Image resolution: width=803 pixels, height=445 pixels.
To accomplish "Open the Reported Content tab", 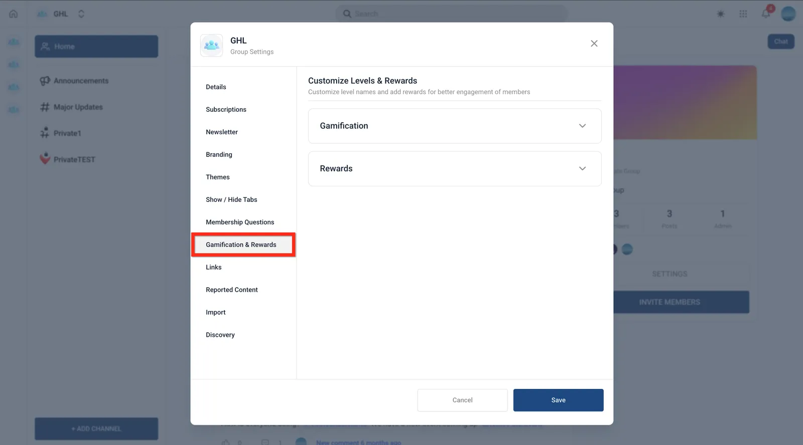I will pos(232,290).
